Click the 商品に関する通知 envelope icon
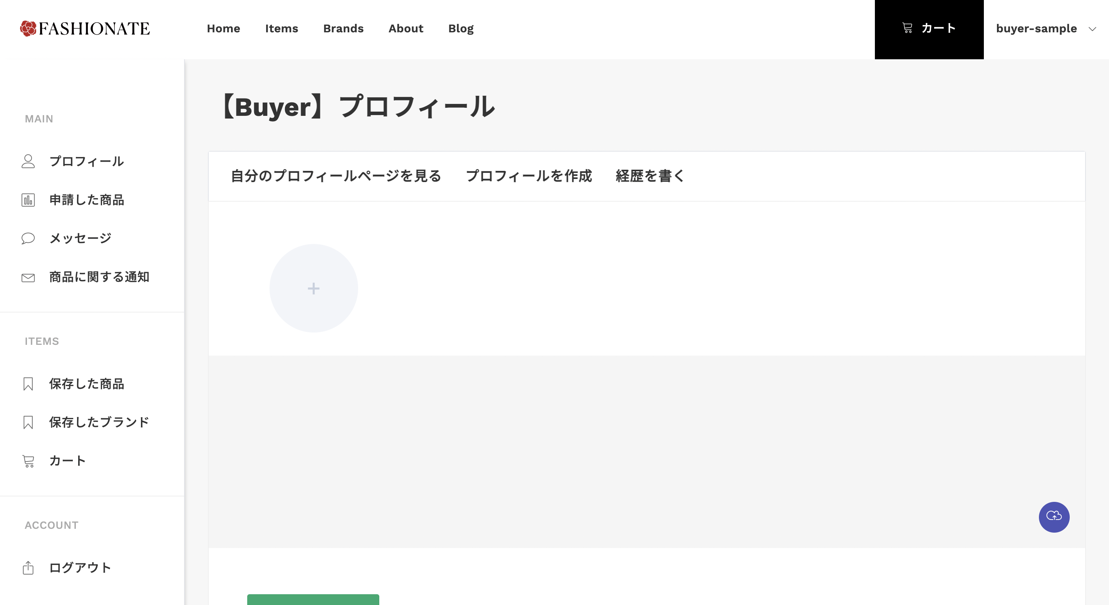1109x605 pixels. point(28,277)
